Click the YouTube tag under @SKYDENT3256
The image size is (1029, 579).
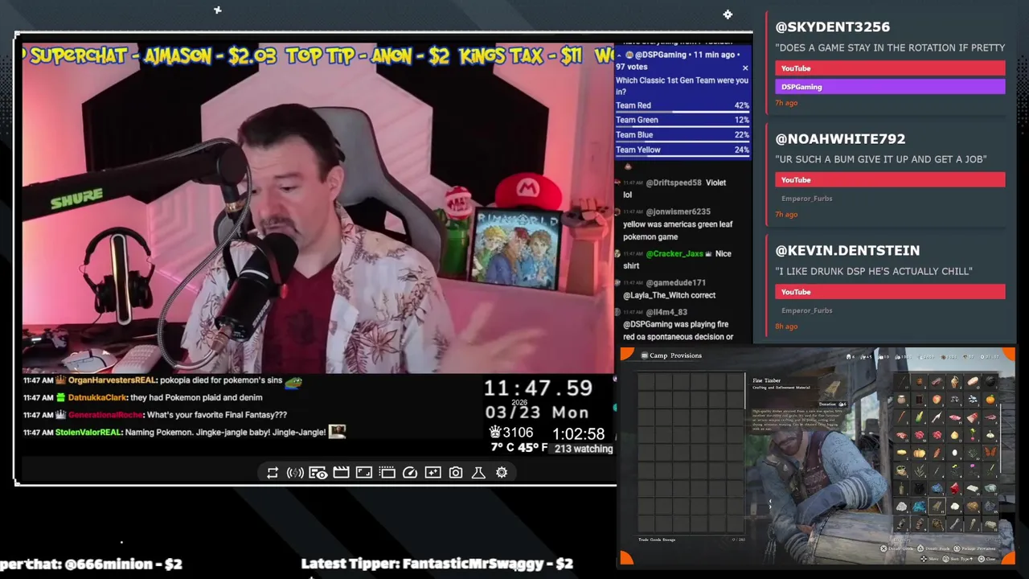click(x=890, y=68)
